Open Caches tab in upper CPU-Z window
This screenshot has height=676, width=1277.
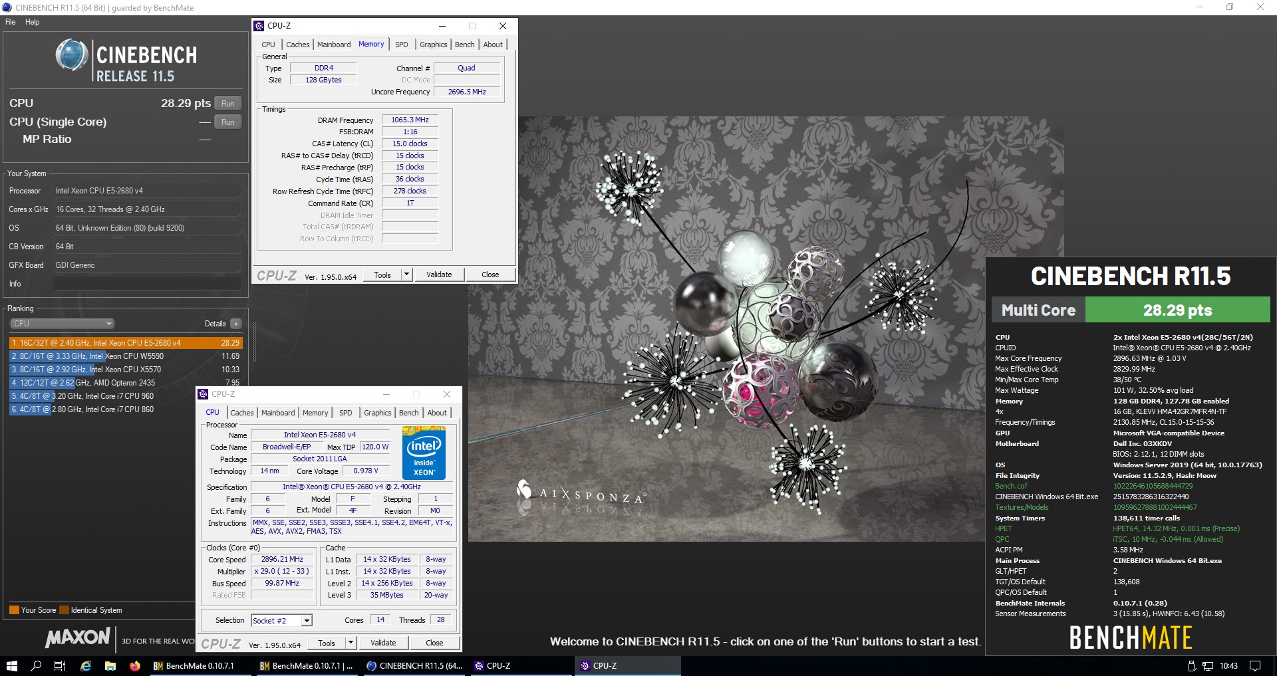coord(297,45)
